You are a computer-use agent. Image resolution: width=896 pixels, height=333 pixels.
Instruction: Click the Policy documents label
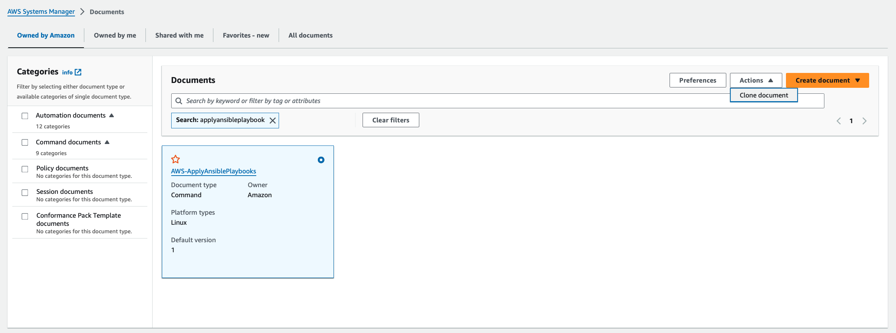(62, 168)
